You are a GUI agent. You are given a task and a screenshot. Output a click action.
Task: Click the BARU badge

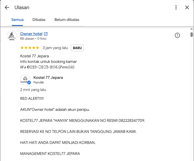77,48
